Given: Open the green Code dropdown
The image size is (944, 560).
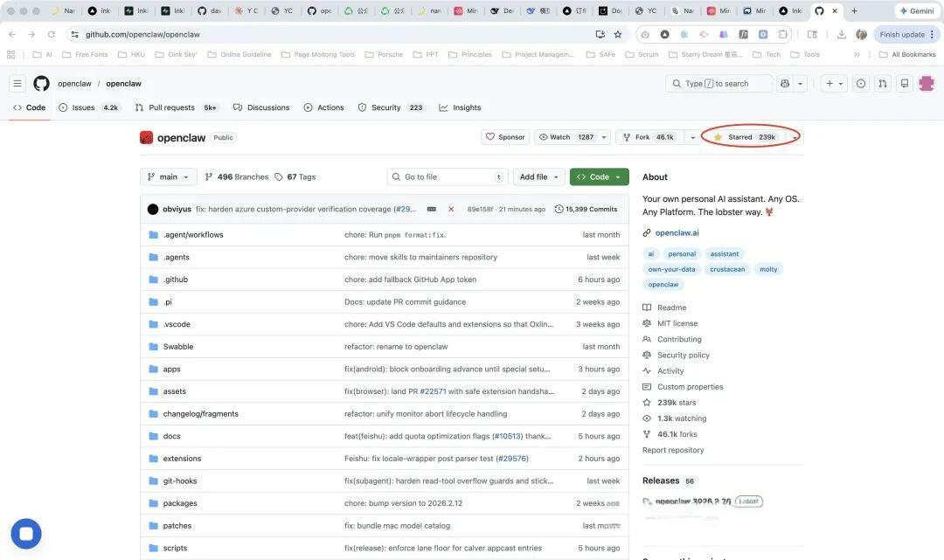Looking at the screenshot, I should [x=599, y=176].
